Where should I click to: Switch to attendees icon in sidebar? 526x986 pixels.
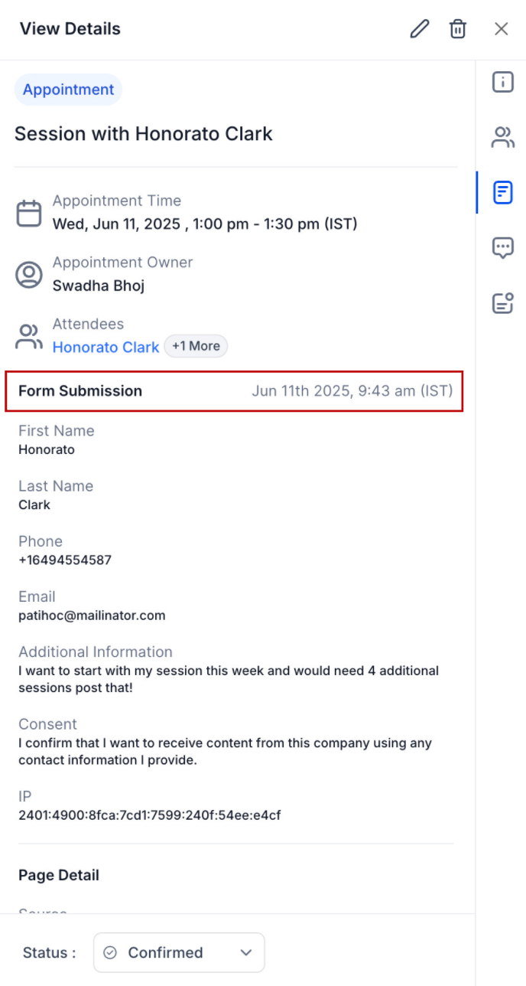click(x=502, y=138)
